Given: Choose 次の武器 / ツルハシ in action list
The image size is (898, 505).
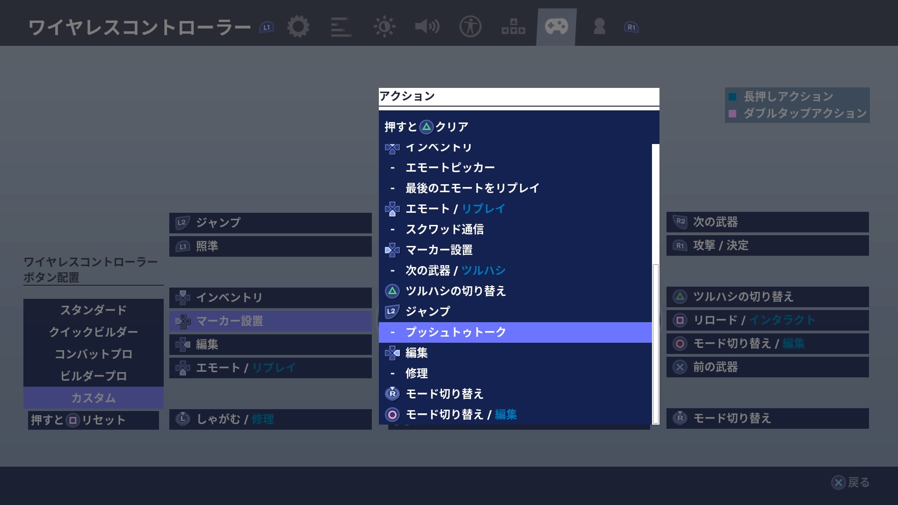Looking at the screenshot, I should pyautogui.click(x=515, y=270).
